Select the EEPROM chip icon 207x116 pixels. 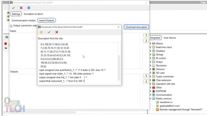[154, 91]
